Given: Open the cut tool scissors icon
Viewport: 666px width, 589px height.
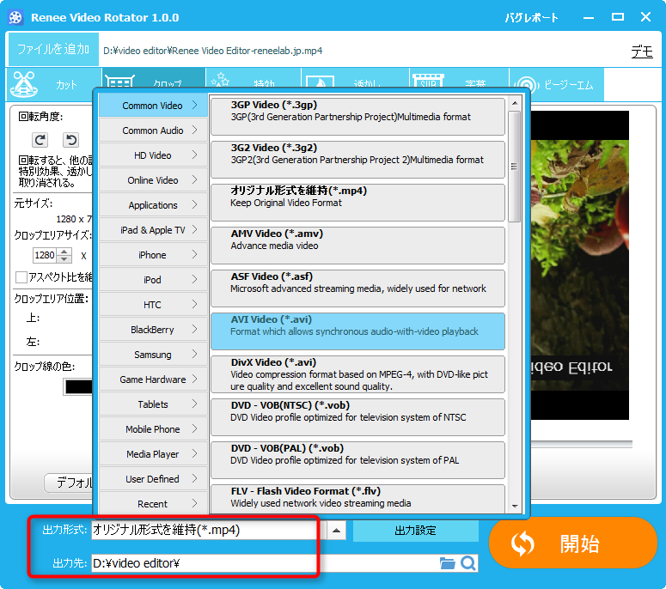Looking at the screenshot, I should click(x=25, y=84).
